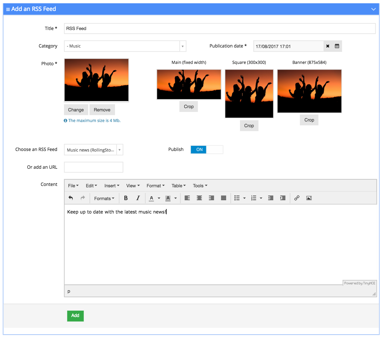Open the Format menu
The width and height of the screenshot is (382, 338).
coord(156,186)
